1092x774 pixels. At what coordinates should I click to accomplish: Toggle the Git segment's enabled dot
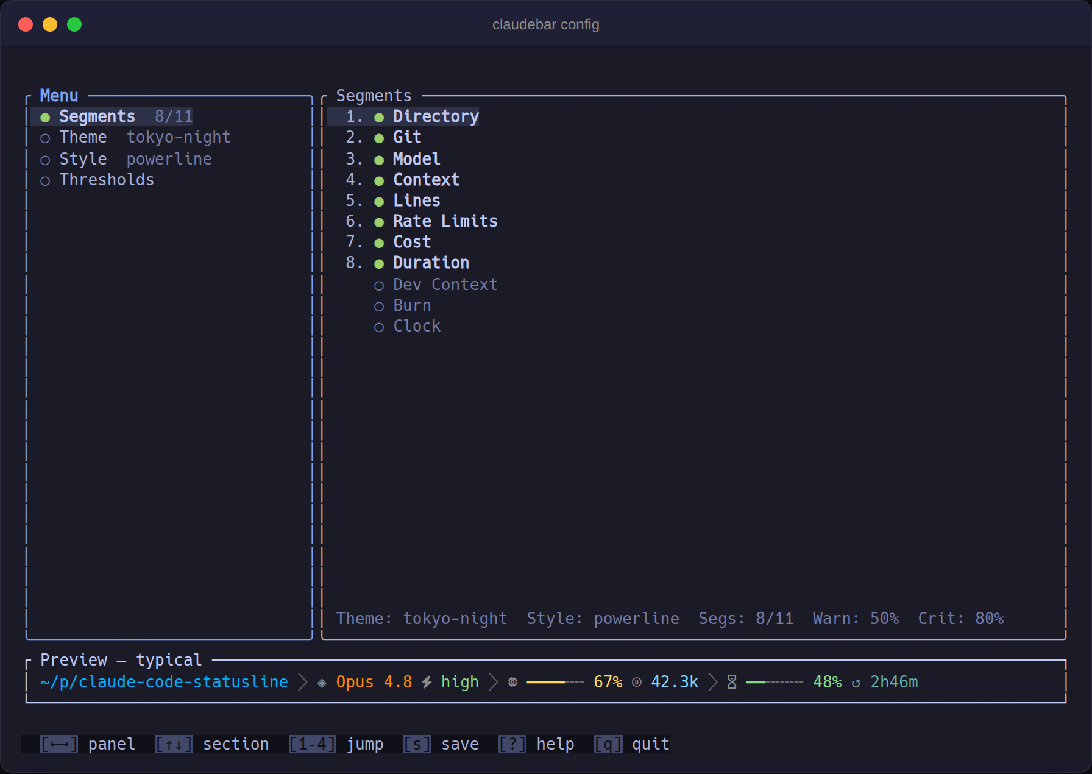click(379, 138)
